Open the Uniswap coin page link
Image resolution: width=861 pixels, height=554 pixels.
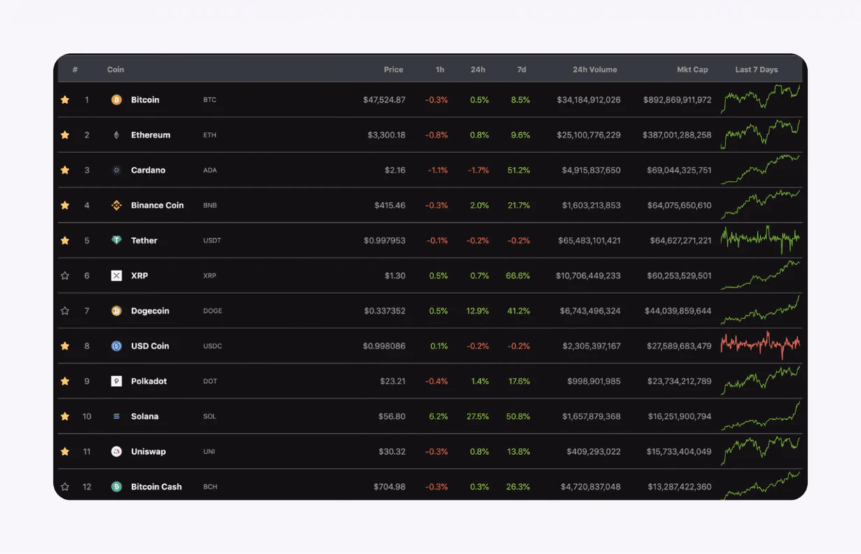click(149, 451)
